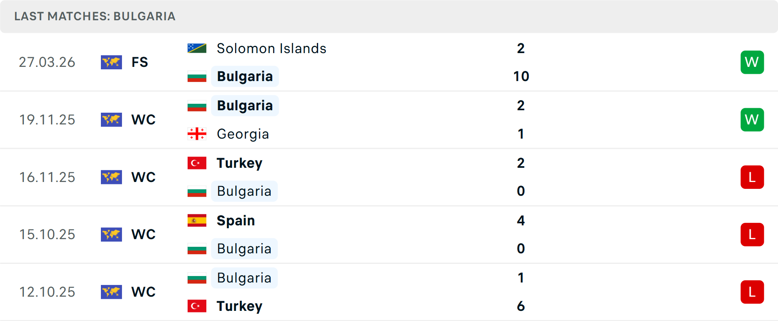Click highlighted Bulgaria in Spain match
This screenshot has width=778, height=321.
coord(244,248)
